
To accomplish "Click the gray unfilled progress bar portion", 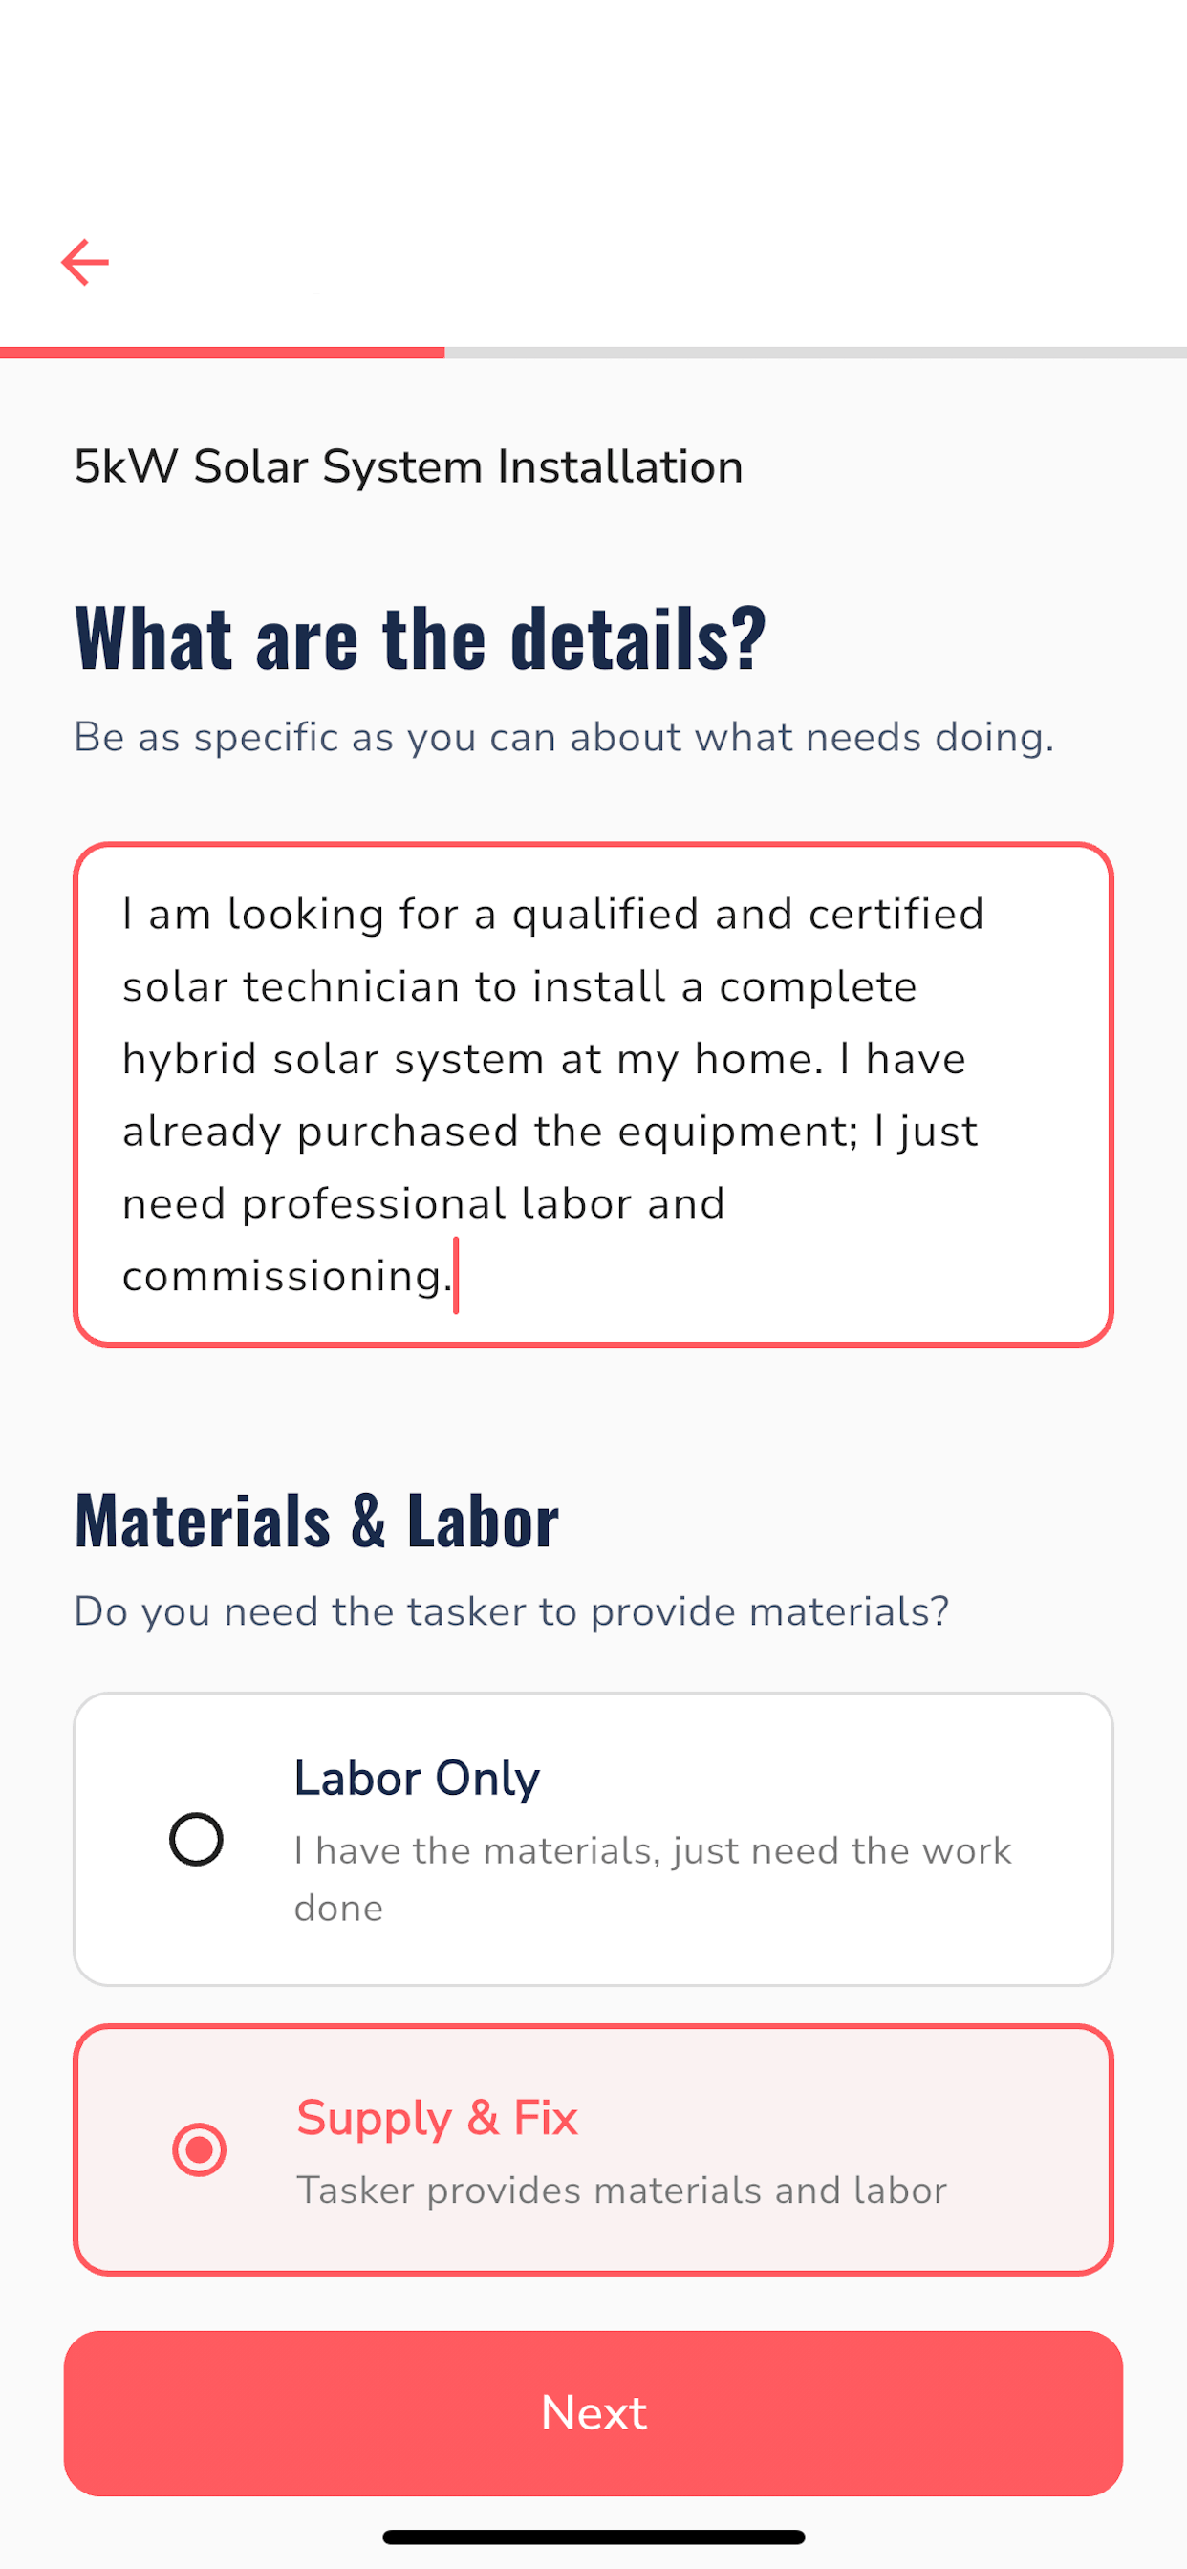I will (814, 353).
